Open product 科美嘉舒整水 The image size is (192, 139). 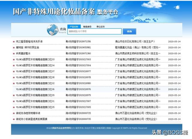click(23, 53)
